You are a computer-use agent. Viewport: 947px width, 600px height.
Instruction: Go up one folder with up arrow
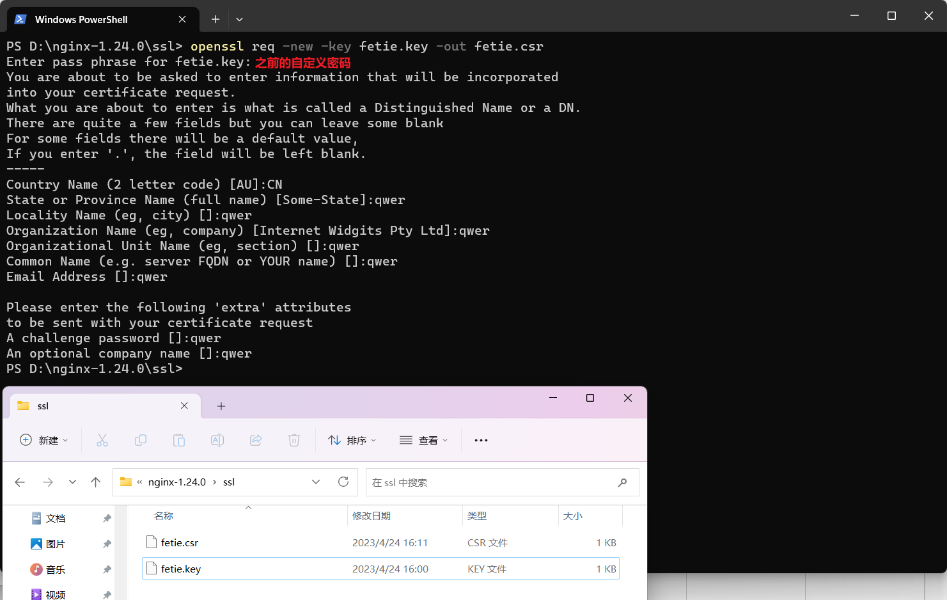[x=96, y=482]
